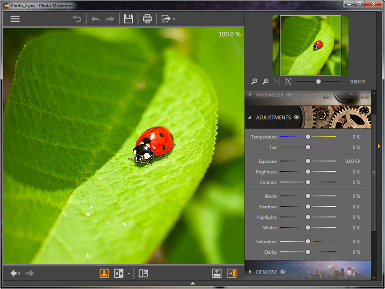Undo the last change

click(x=96, y=19)
